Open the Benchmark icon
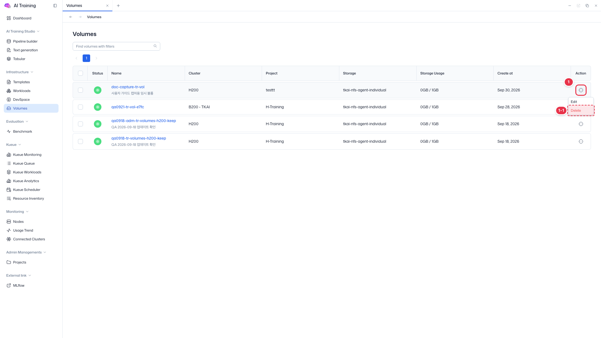This screenshot has width=601, height=338. 9,131
